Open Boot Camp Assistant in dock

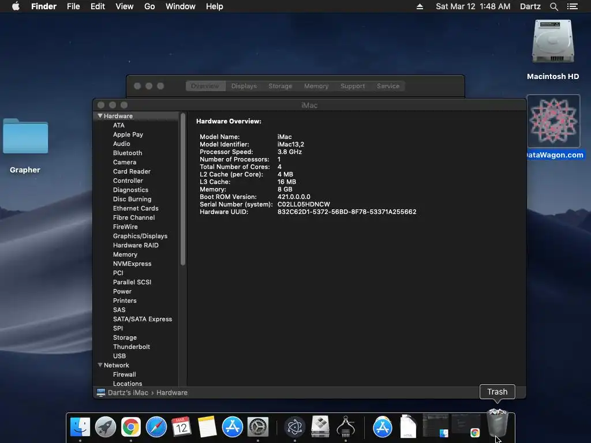320,427
